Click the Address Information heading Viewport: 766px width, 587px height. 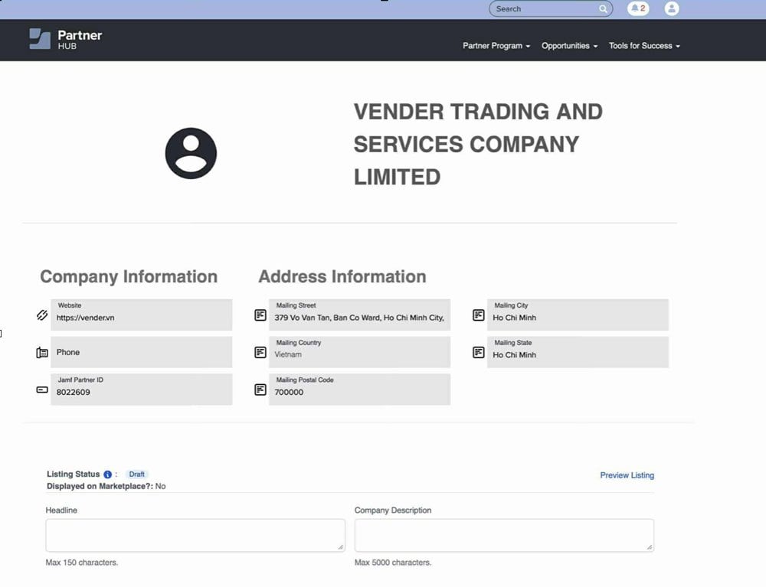point(342,277)
